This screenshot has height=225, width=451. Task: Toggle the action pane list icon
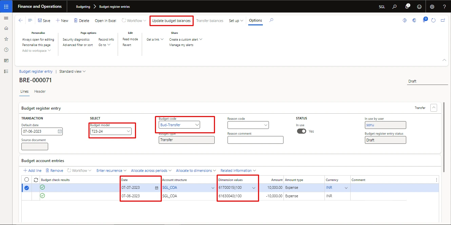point(30,21)
